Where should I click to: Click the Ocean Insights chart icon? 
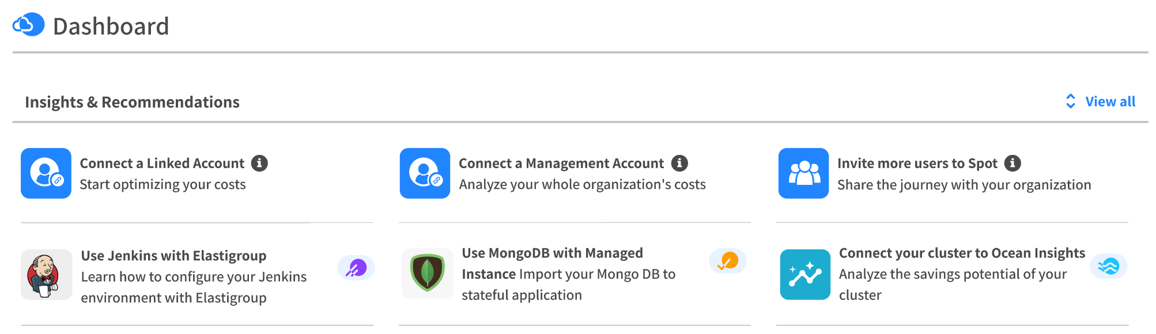(x=805, y=275)
